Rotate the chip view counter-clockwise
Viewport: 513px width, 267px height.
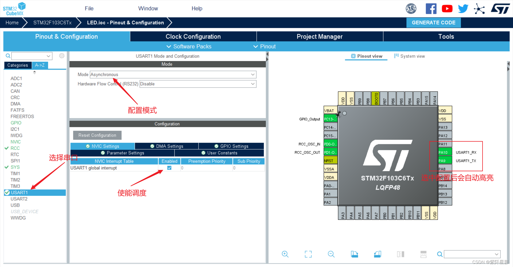[x=378, y=254]
